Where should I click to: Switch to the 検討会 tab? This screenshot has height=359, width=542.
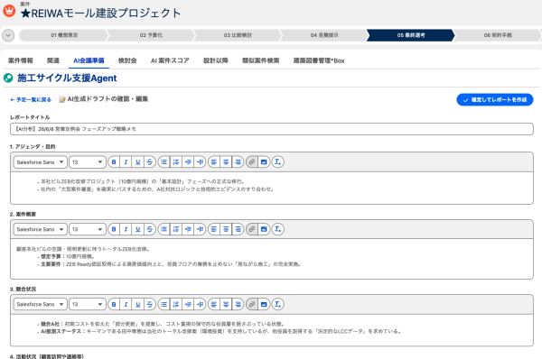[127, 60]
